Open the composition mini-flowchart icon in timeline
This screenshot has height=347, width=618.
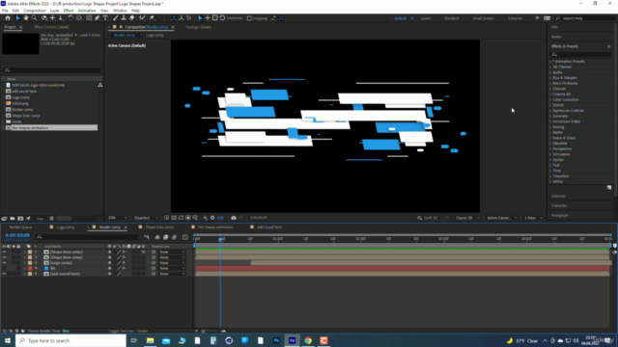click(x=147, y=237)
